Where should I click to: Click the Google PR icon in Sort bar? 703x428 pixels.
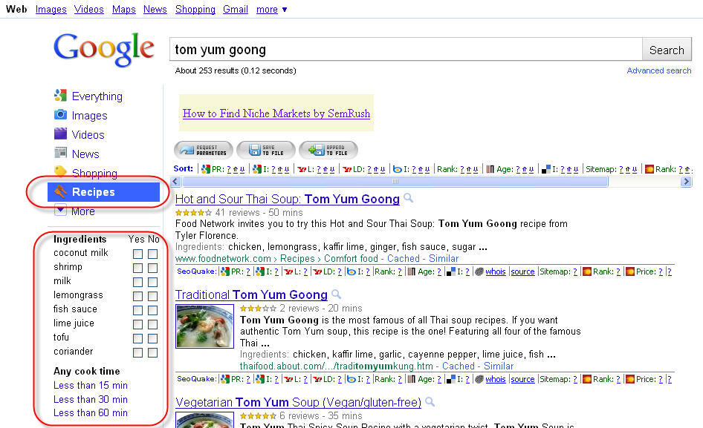click(x=206, y=169)
